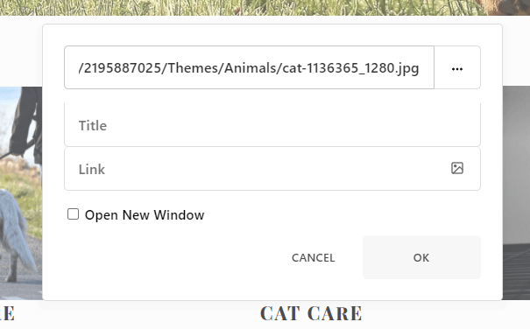Click the 'Open New Window' label text
The width and height of the screenshot is (530, 329).
pos(145,215)
